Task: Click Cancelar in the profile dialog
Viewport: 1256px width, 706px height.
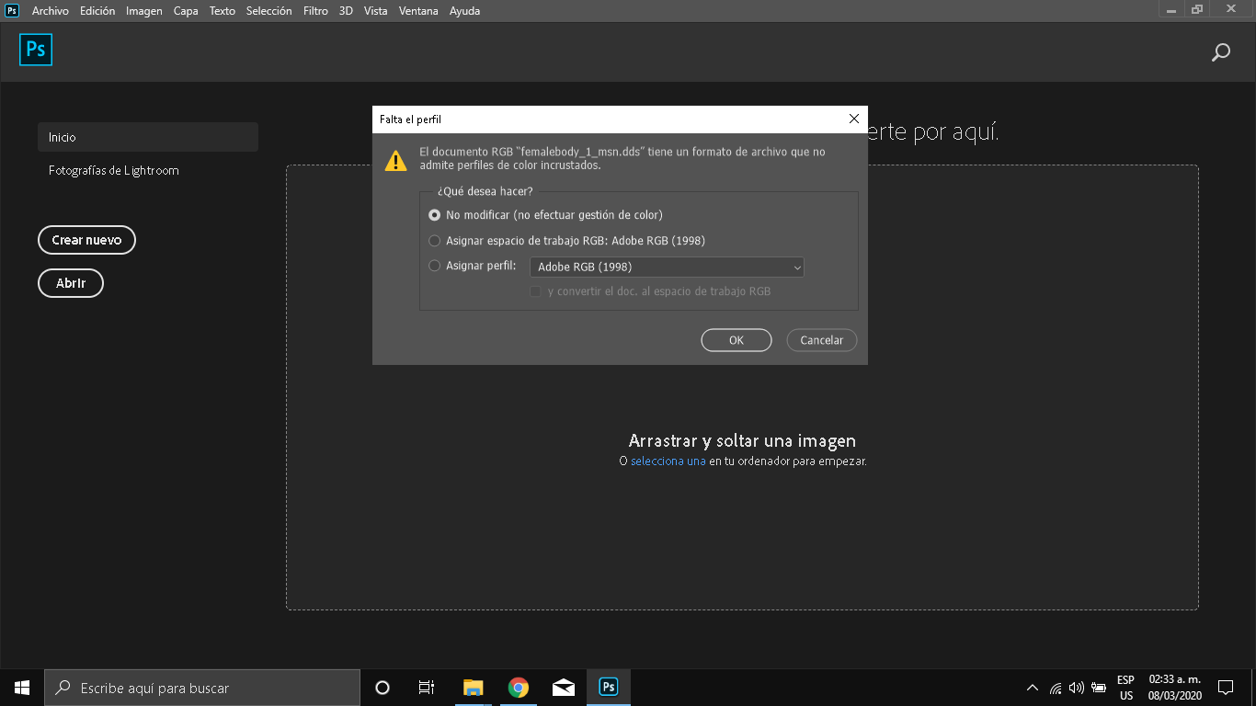Action: pos(822,340)
